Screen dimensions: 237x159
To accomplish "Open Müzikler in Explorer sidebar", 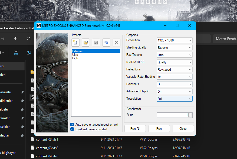I will (x=5, y=127).
